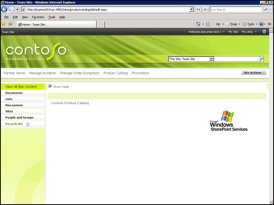Screen dimensions: 274x205
Task: Open the Product Catalog navigation tab
Action: point(115,73)
